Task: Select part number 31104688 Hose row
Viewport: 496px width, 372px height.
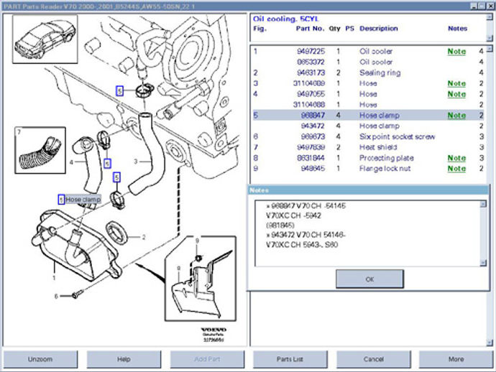Action: pyautogui.click(x=368, y=105)
